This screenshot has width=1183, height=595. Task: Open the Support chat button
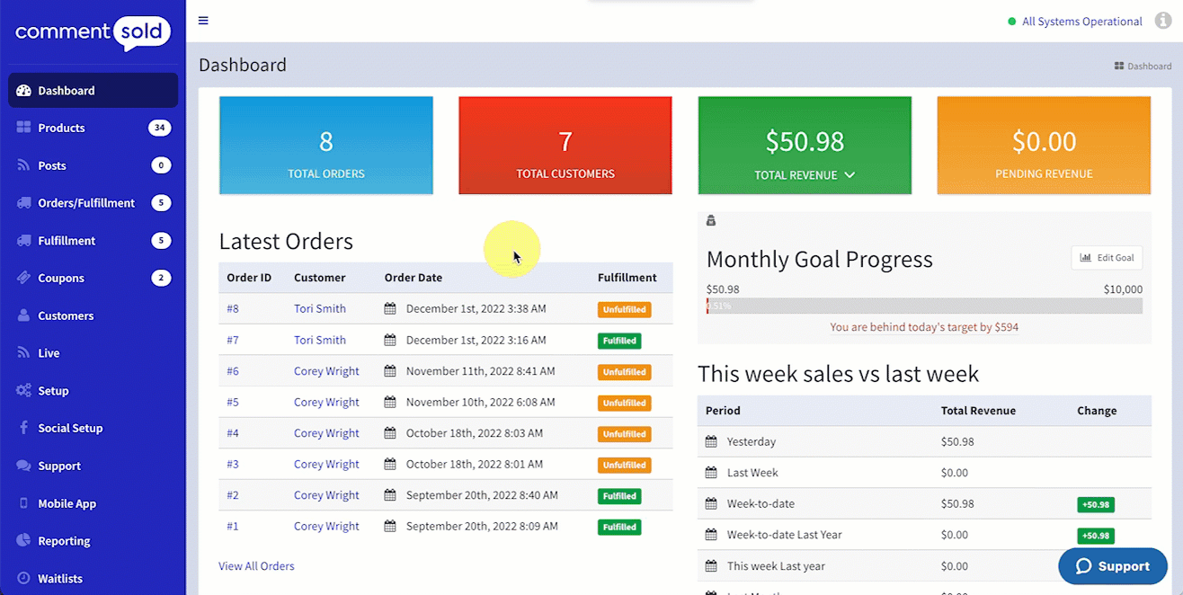point(1112,566)
